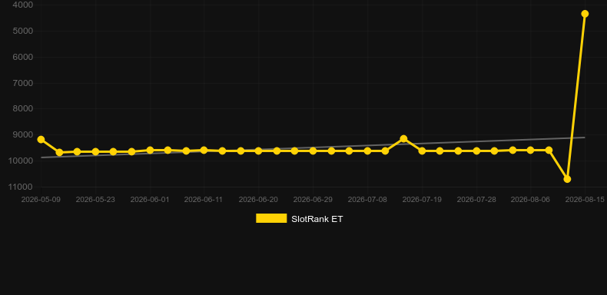This screenshot has height=295, width=607.
Task: Click the 2026-06-29 date axis label
Action: 313,200
